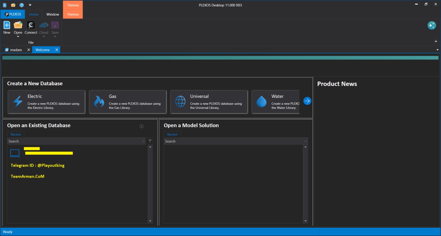Open the PLEXOS application menu button
This screenshot has height=236, width=441.
click(13, 14)
